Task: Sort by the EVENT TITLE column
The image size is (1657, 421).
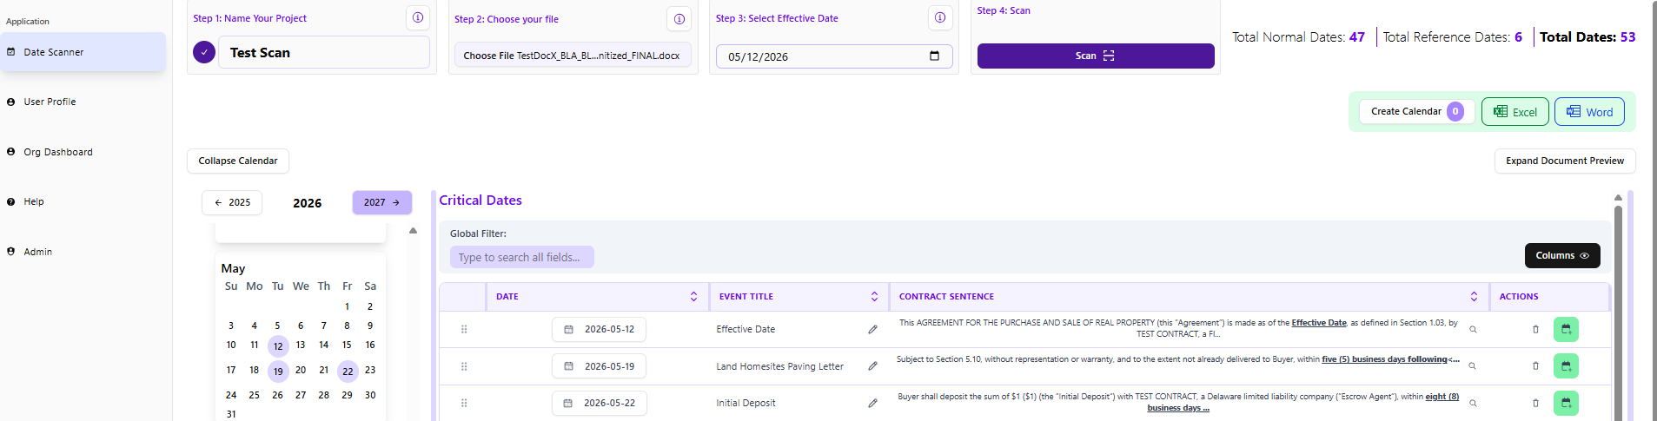Action: tap(874, 297)
